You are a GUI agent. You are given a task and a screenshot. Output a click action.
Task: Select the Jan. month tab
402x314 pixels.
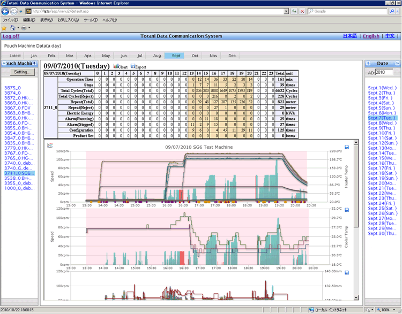[x=34, y=56]
